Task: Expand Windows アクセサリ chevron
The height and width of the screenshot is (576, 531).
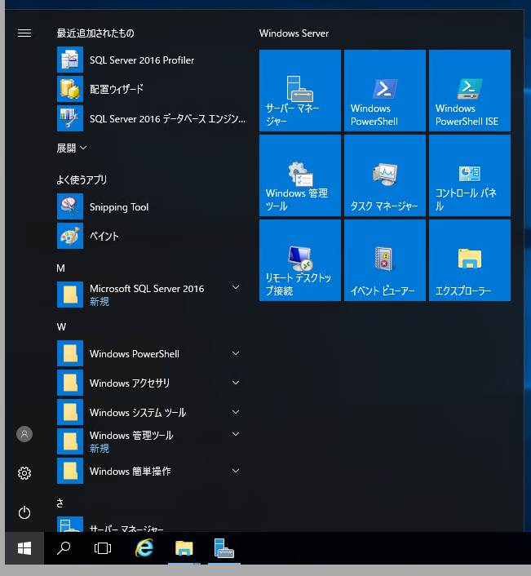Action: pyautogui.click(x=236, y=383)
